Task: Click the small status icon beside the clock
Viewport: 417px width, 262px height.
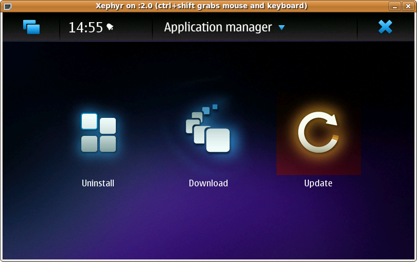Action: 110,27
